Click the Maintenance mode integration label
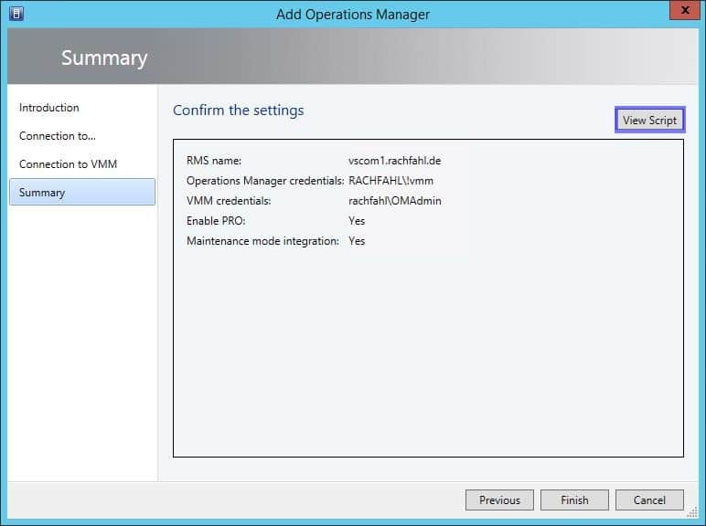 (262, 241)
